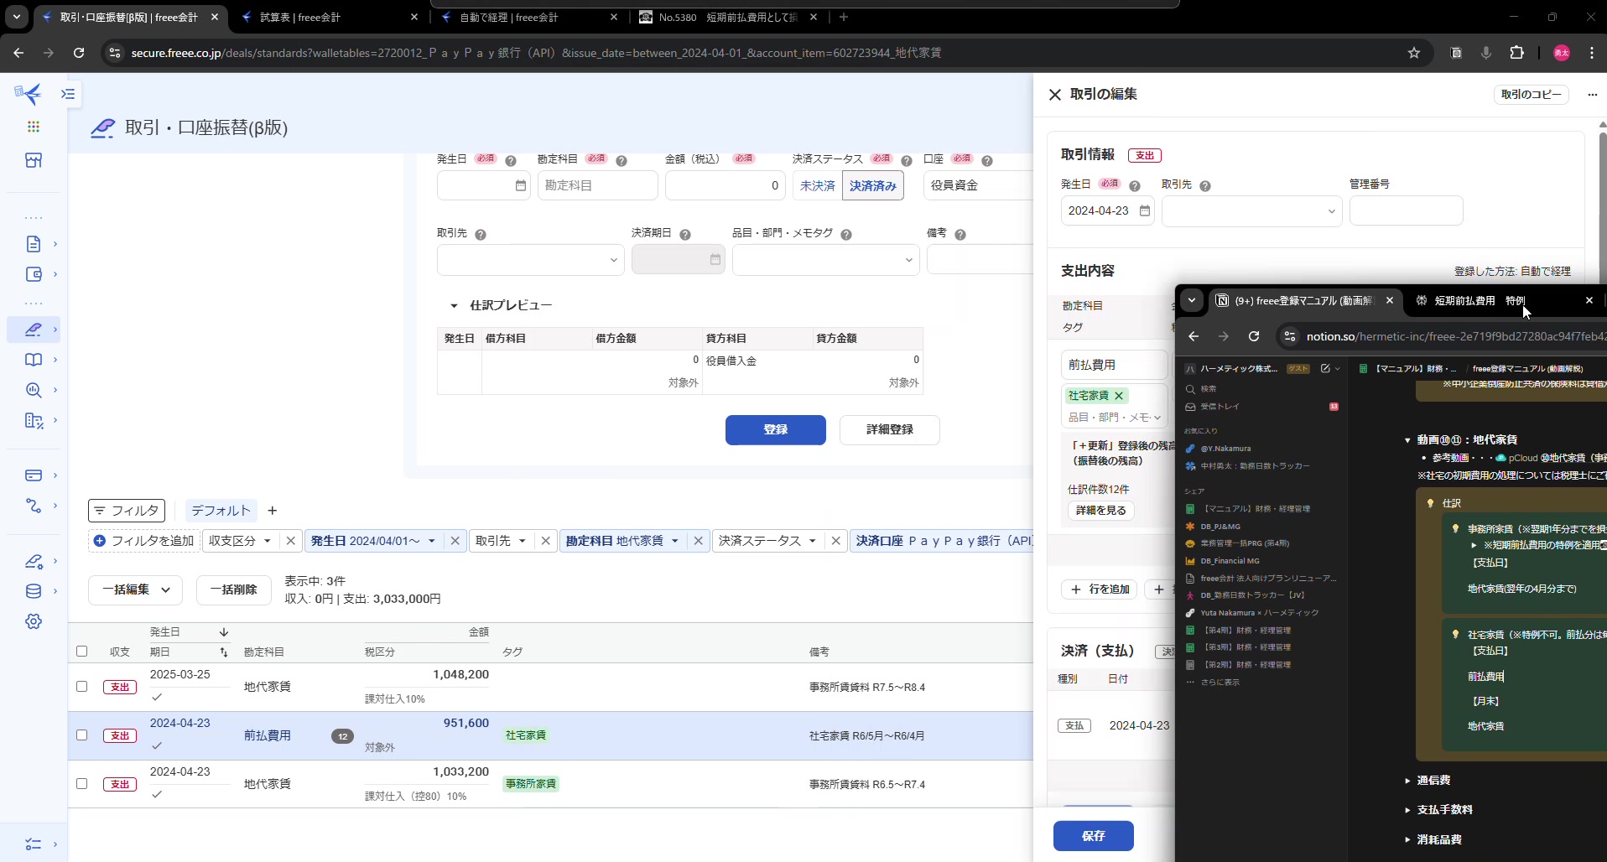Click the help icon next to 勘定科目
The image size is (1607, 862).
[x=621, y=160]
